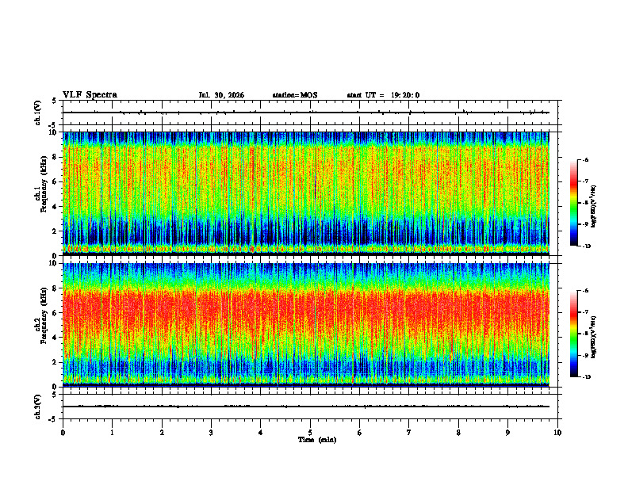Image resolution: width=628 pixels, height=485 pixels.
Task: Click the "5" tick on ch.1(V) axis
Action: point(55,101)
